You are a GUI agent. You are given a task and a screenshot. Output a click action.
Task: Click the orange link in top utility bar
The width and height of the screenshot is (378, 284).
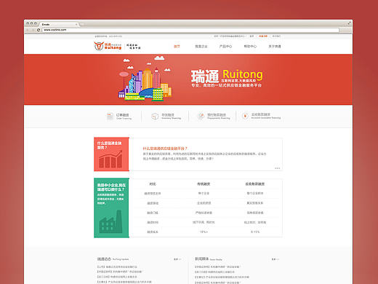tap(263, 36)
